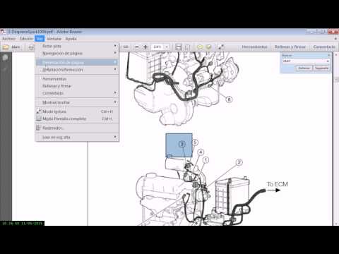
Task: Select the fit one full page icon
Action: [187, 47]
